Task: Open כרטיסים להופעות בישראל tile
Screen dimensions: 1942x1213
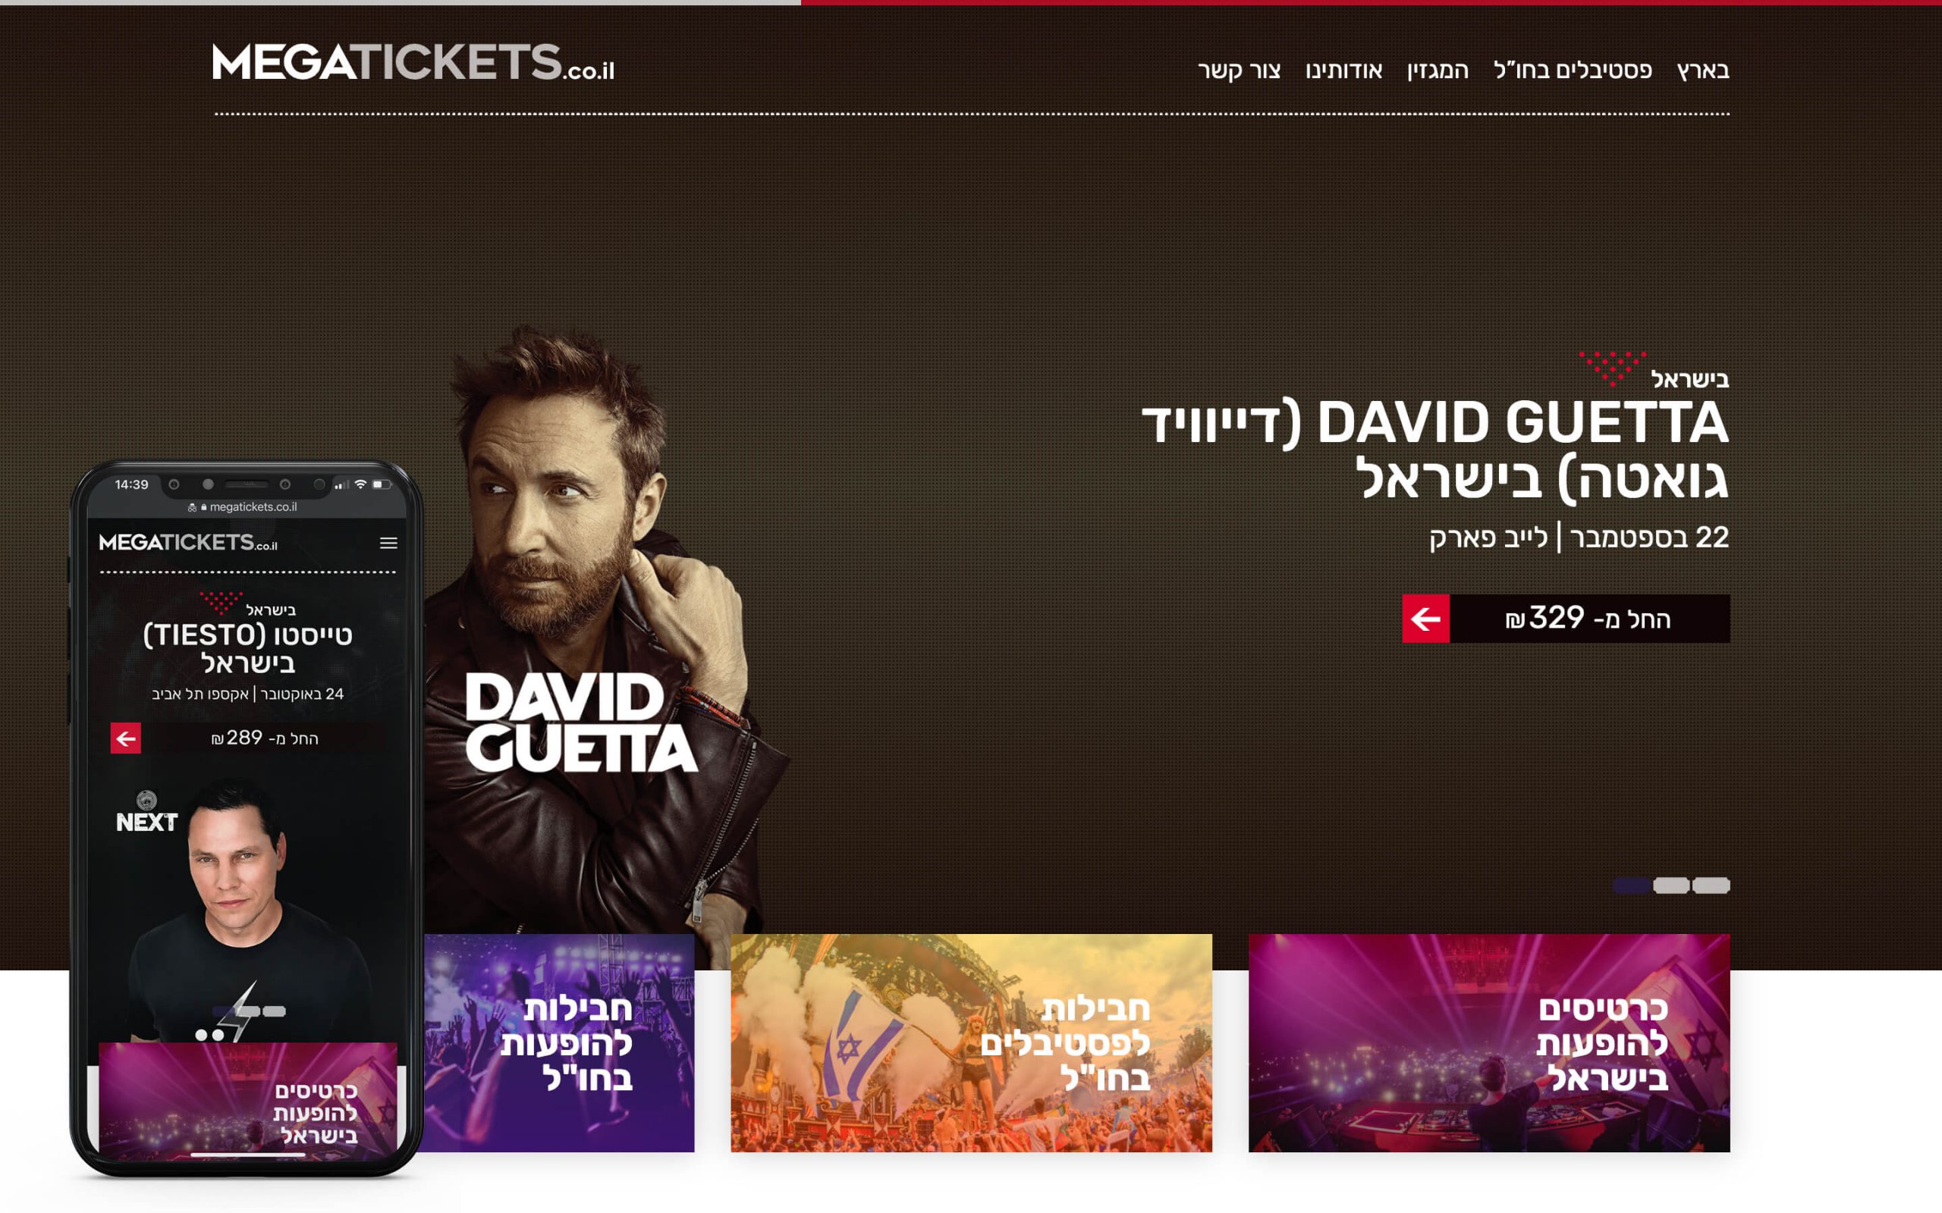Action: (x=1488, y=1043)
